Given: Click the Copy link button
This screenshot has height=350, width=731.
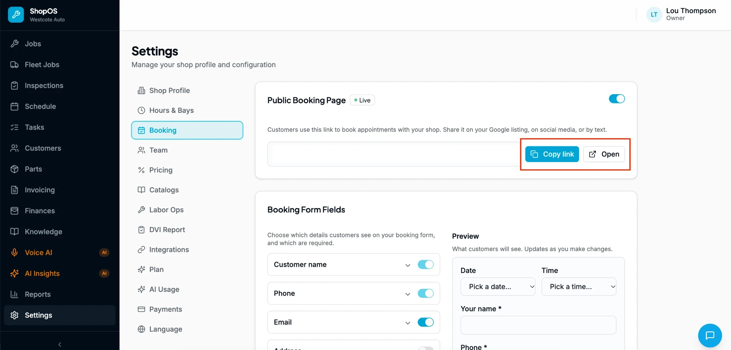Looking at the screenshot, I should coord(552,154).
